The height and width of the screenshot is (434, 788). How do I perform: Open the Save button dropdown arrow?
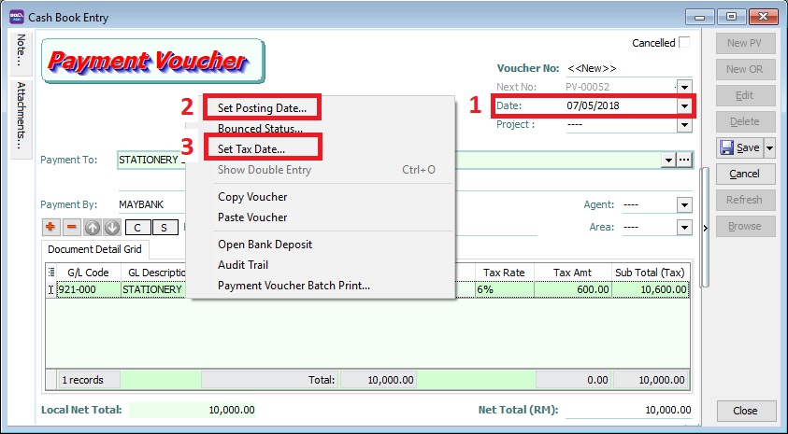tap(769, 147)
